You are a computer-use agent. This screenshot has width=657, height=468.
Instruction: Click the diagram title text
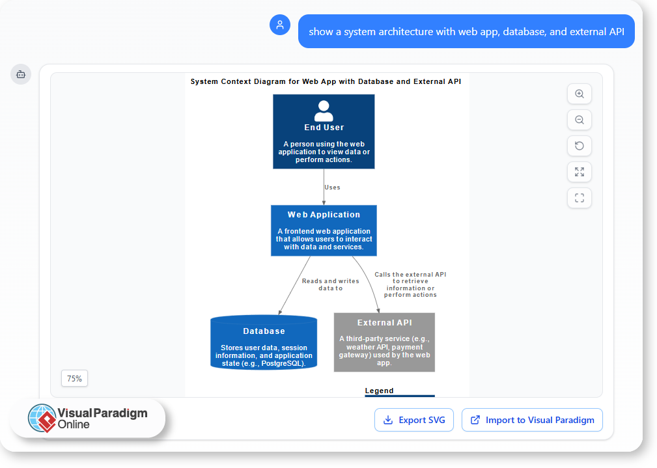(x=325, y=81)
